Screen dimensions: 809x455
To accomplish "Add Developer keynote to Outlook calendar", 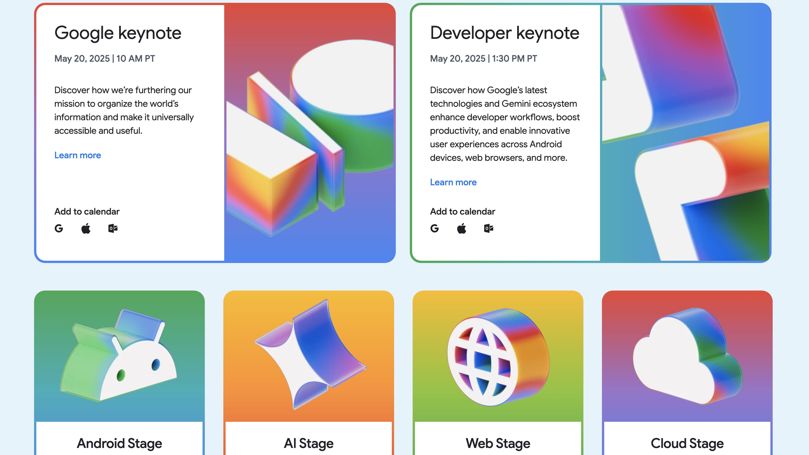I will (x=488, y=228).
